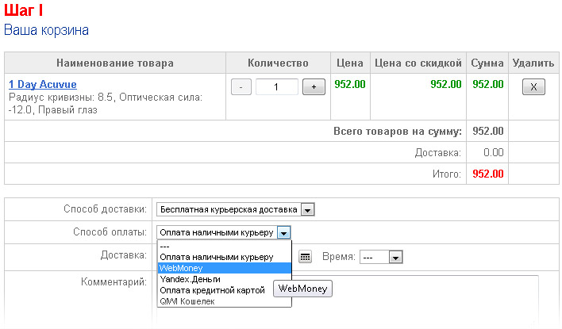The image size is (562, 329).
Task: Click the Наименование товара column header
Action: tap(115, 63)
